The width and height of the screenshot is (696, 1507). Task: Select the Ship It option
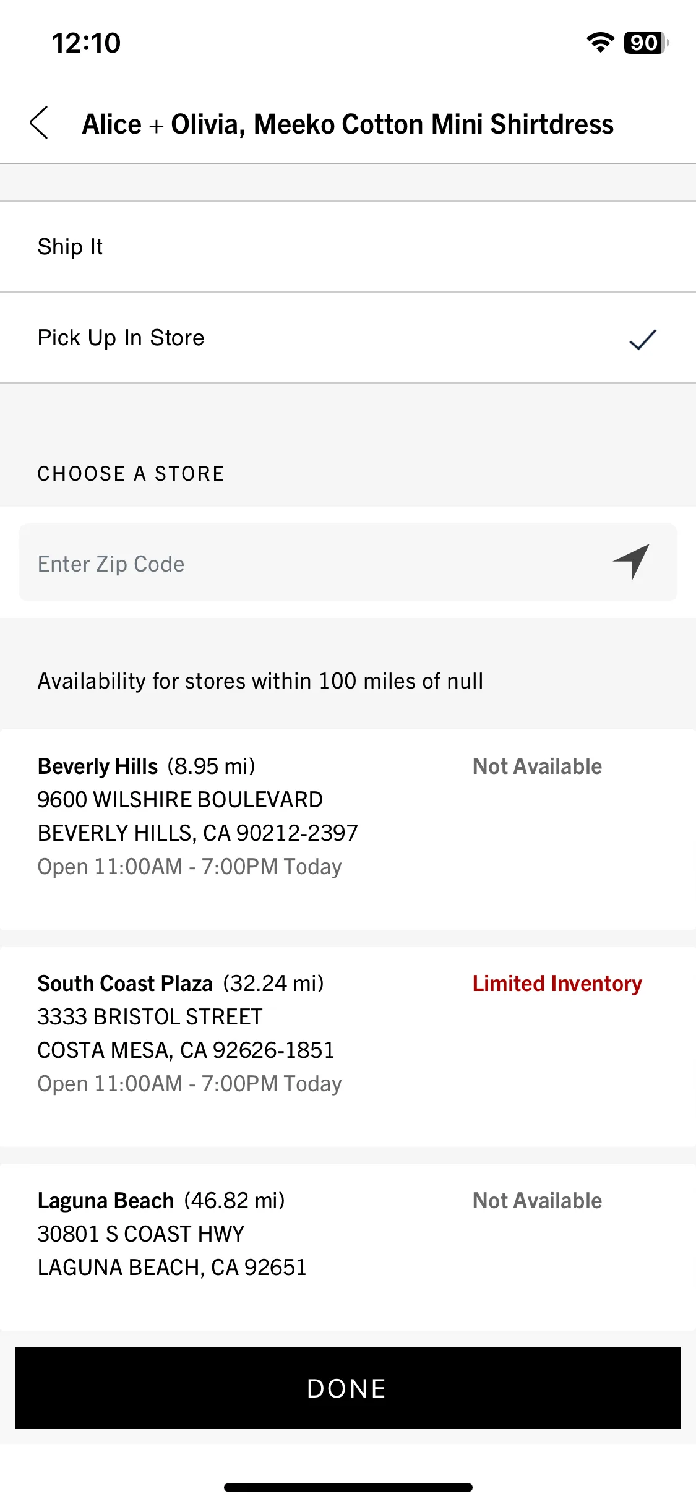[348, 247]
